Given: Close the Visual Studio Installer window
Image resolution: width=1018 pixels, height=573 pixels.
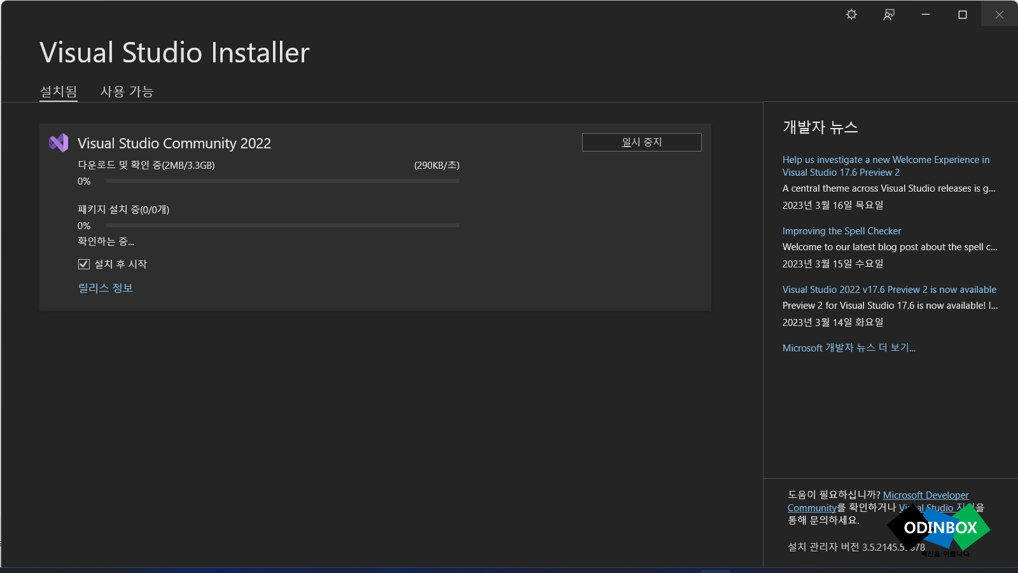Looking at the screenshot, I should tap(1000, 14).
